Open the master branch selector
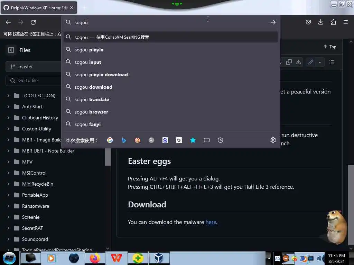Screen dimensions: 354x265 [x=33, y=67]
